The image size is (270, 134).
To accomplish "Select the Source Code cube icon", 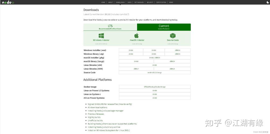I will pos(173,36).
